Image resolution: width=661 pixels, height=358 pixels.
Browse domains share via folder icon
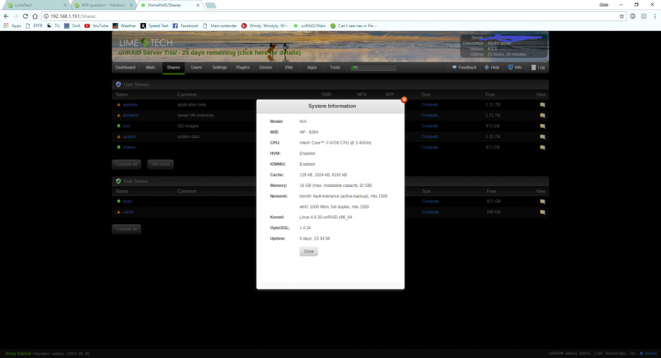[x=543, y=116]
